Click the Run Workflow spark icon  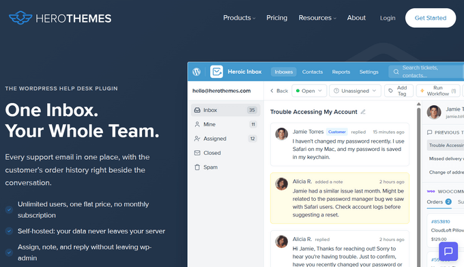[422, 91]
